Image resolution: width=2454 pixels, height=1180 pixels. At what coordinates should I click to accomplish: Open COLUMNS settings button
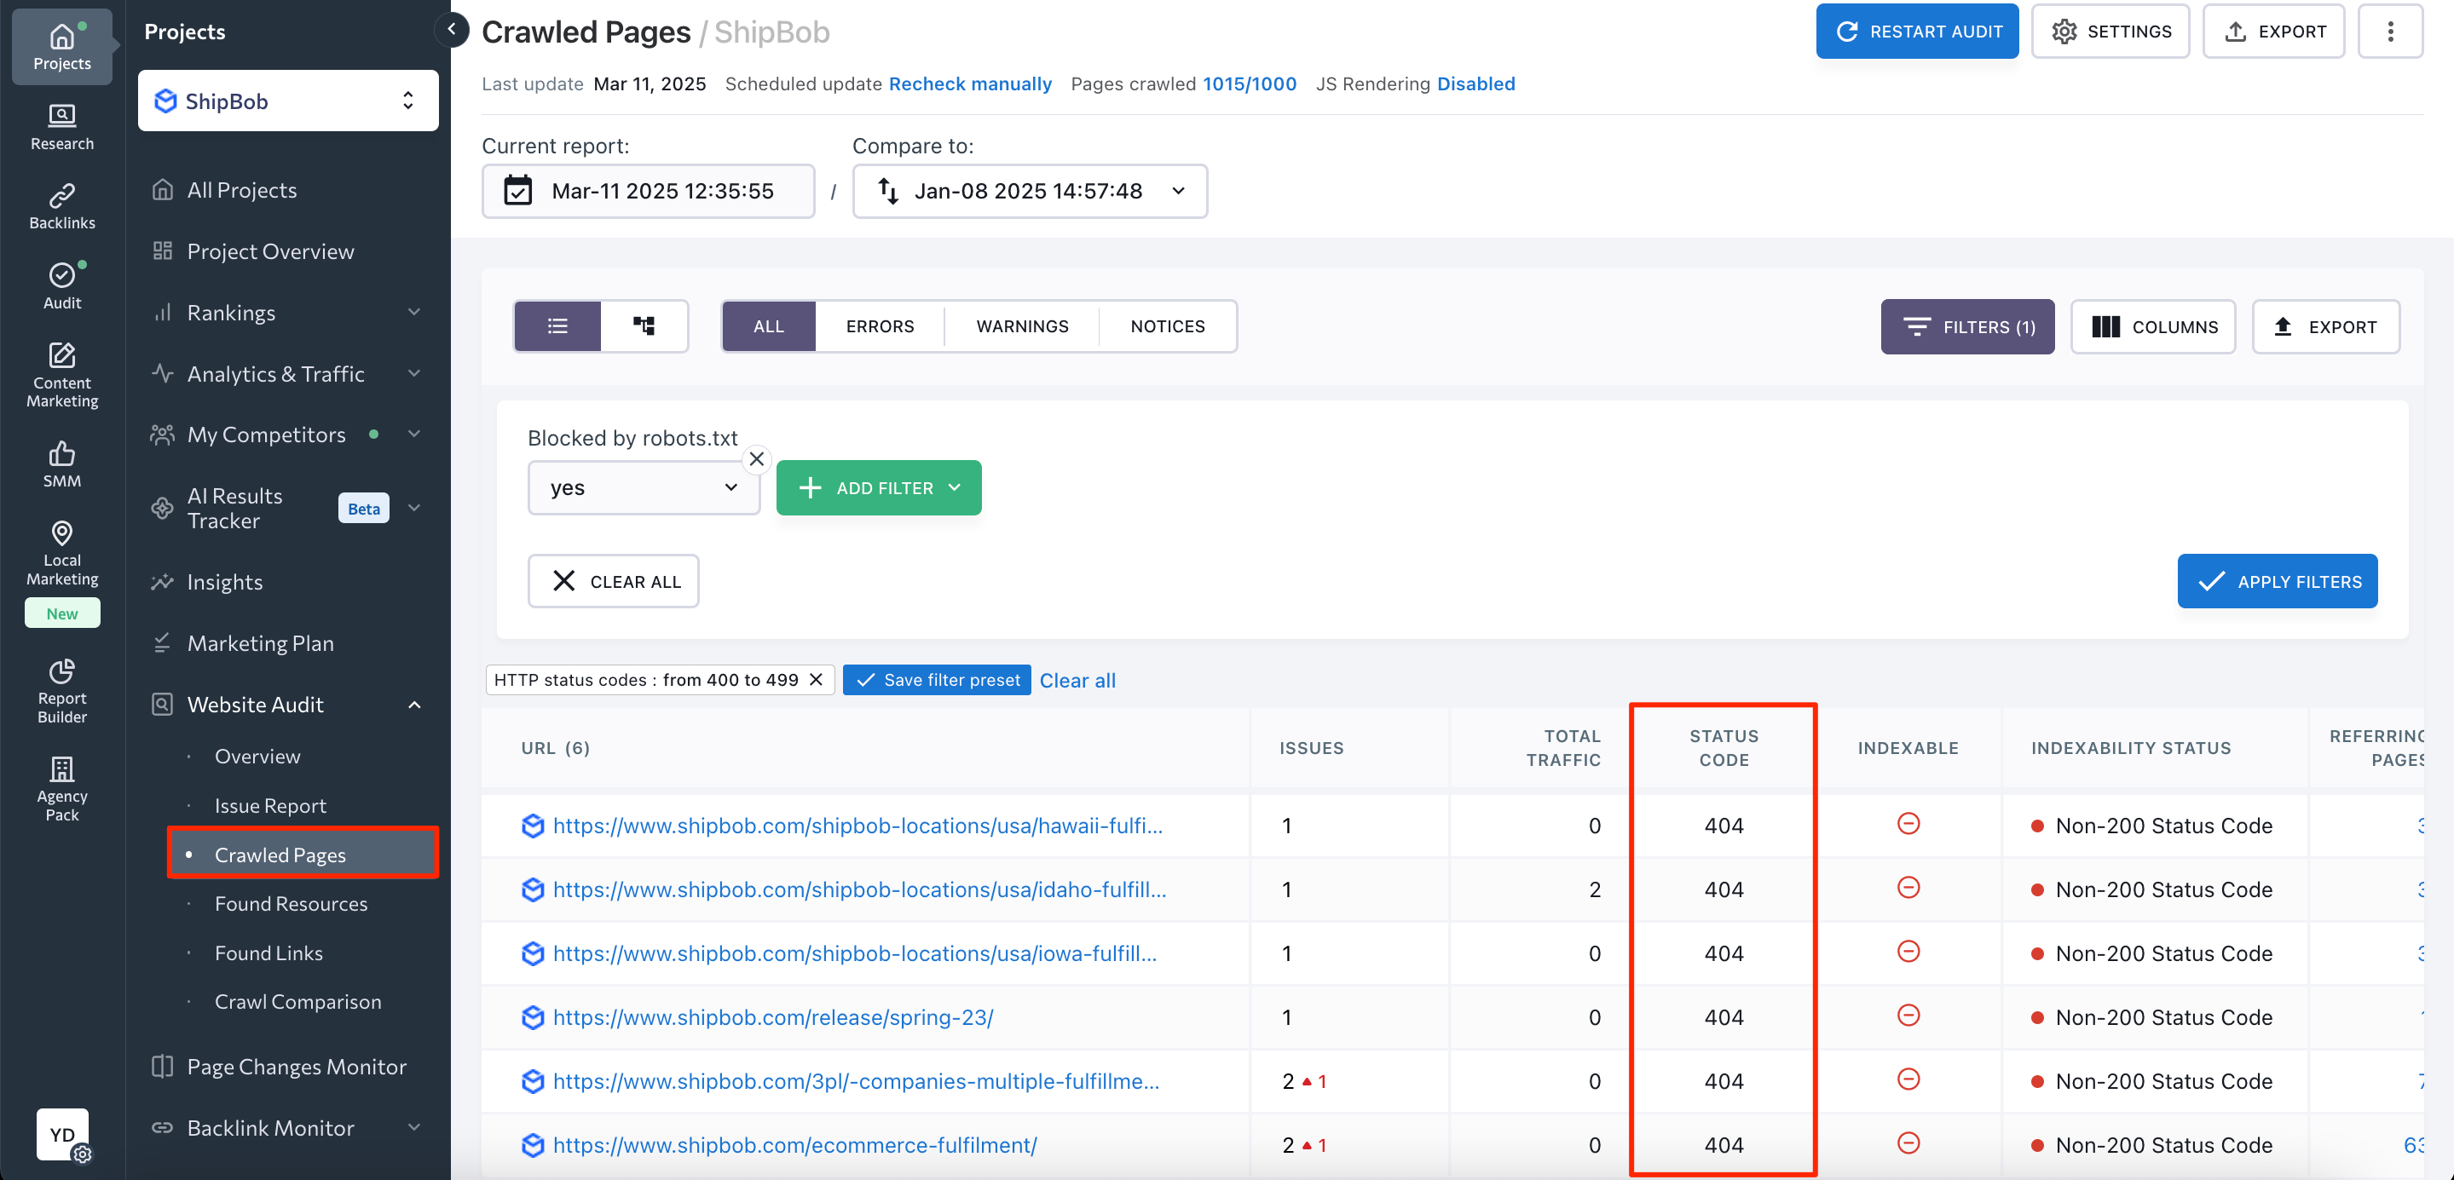pyautogui.click(x=2153, y=325)
